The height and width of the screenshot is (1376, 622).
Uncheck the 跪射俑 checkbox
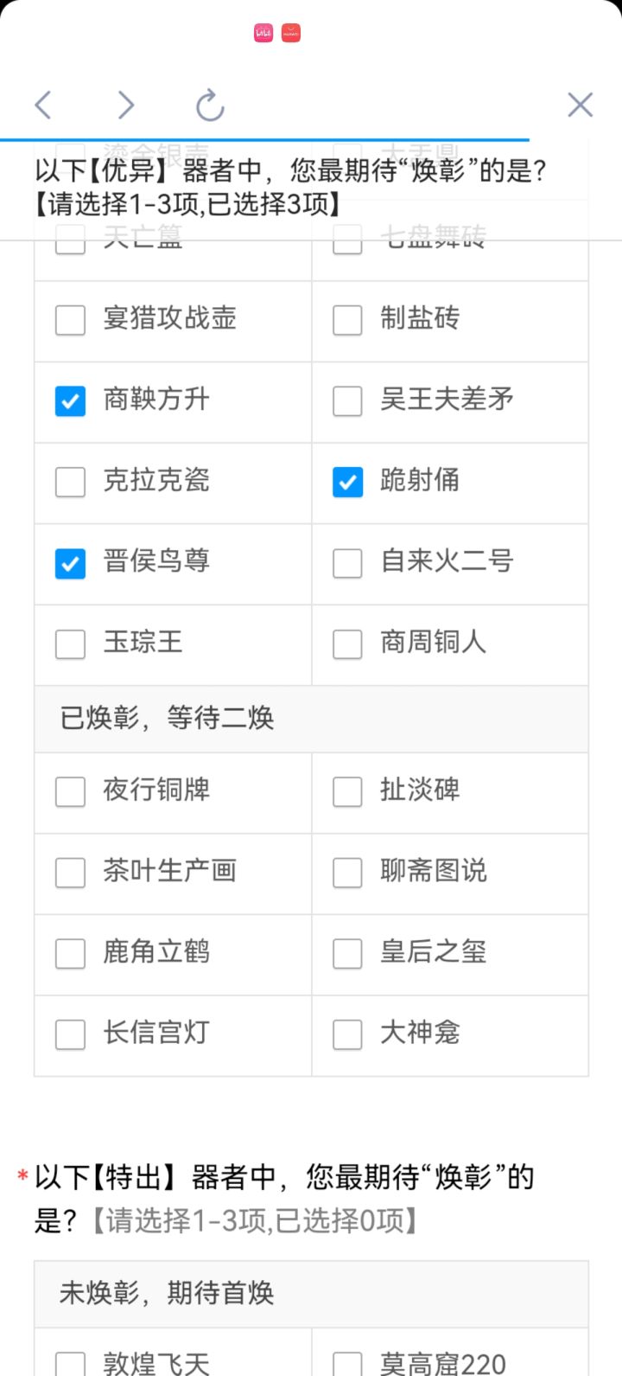(347, 483)
